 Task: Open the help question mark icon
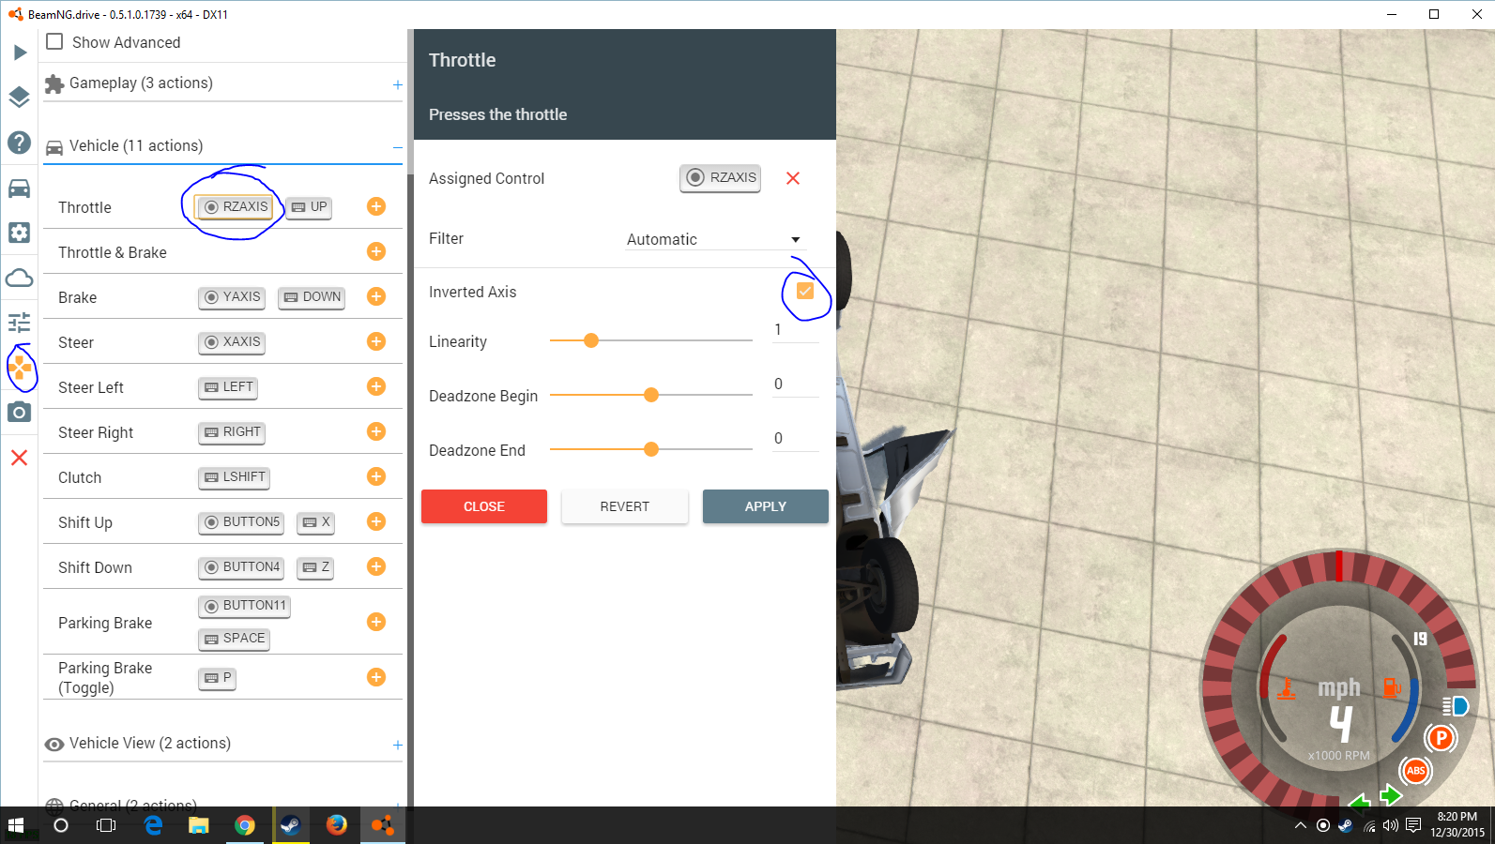(x=19, y=143)
